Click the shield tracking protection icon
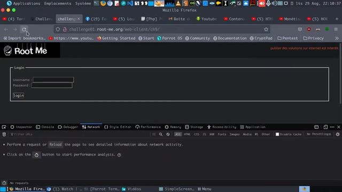Viewport: 342px width, 192px height. click(58, 29)
